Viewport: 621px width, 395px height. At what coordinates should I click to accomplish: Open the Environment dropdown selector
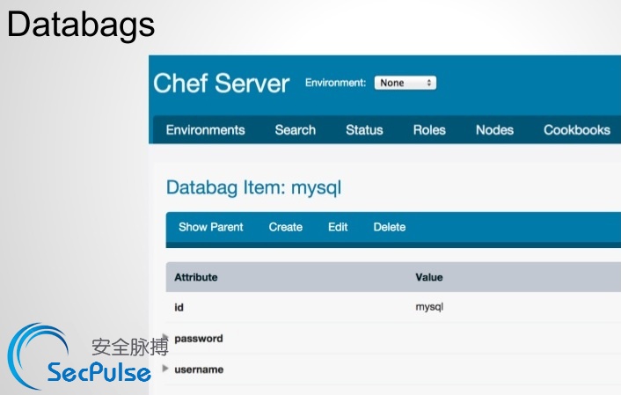point(405,83)
